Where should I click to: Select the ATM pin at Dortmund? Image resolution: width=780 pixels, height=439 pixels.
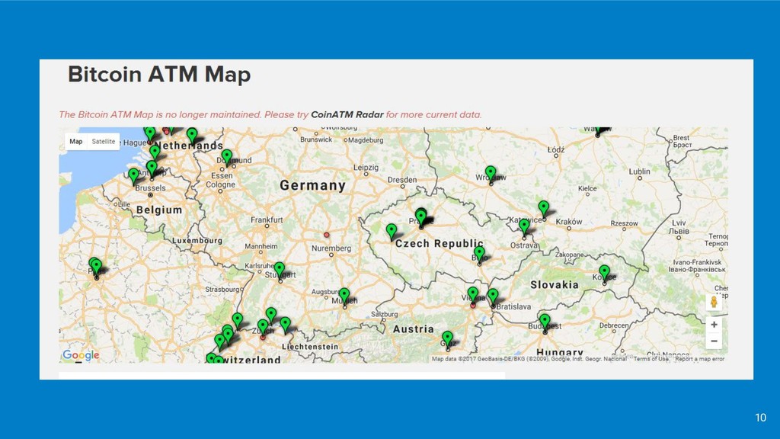226,157
